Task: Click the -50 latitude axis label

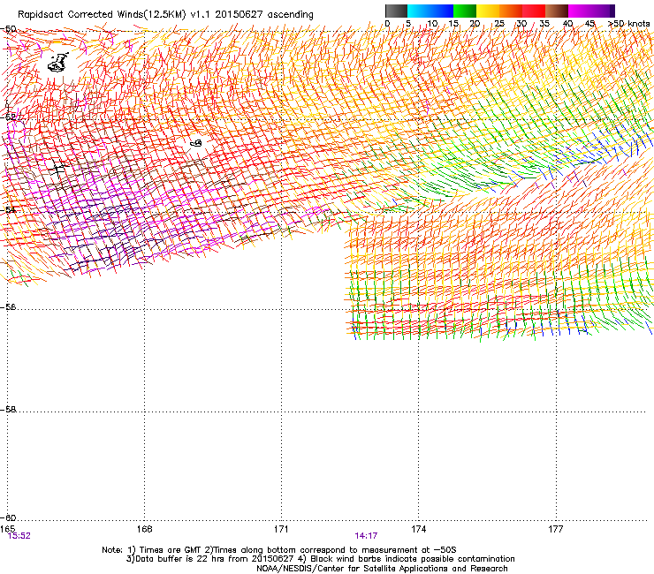Action: click(8, 29)
